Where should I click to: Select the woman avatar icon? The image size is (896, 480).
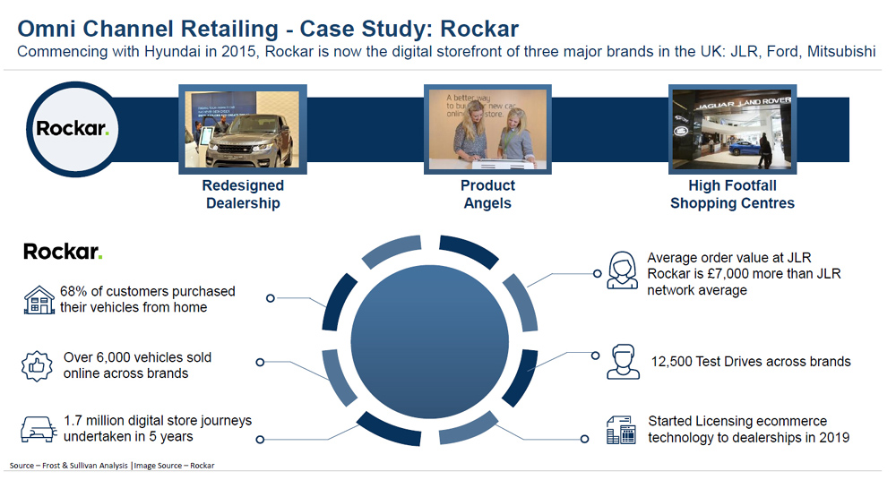pos(623,270)
